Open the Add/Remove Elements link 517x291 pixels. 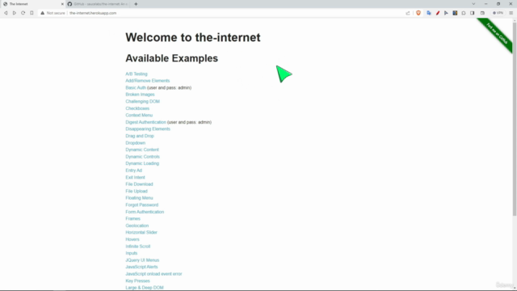point(147,81)
